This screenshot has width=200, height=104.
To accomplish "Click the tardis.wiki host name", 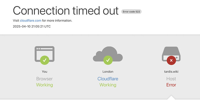I will pyautogui.click(x=171, y=72).
